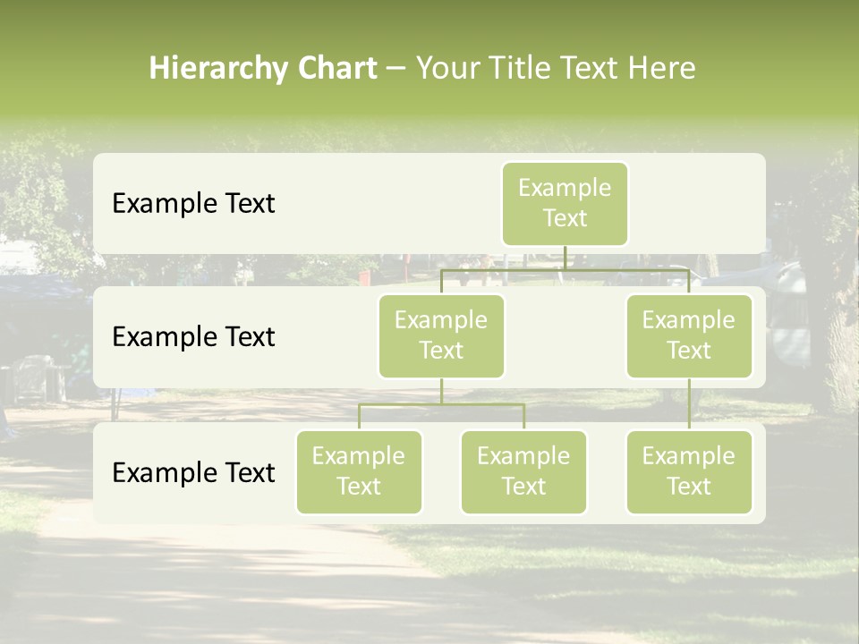Click the left second-level Example Text box
The image size is (859, 644).
(x=441, y=335)
